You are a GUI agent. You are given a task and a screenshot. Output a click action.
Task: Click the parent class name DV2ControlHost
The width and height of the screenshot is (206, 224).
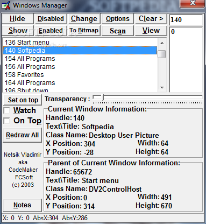pyautogui.click(x=115, y=189)
